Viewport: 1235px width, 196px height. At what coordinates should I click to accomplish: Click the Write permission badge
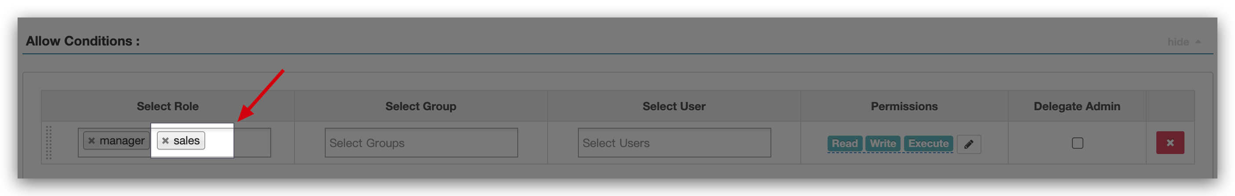(x=883, y=143)
